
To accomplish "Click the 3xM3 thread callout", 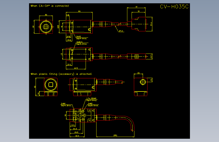I will (x=79, y=37).
